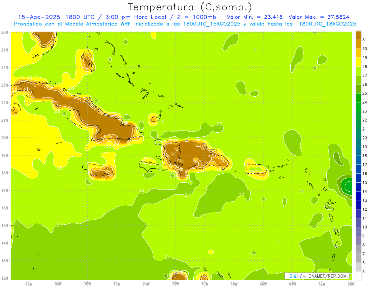This screenshot has width=373, height=288.
Task: Pick the dark brown swatch atop the color scale
Action: click(x=358, y=35)
